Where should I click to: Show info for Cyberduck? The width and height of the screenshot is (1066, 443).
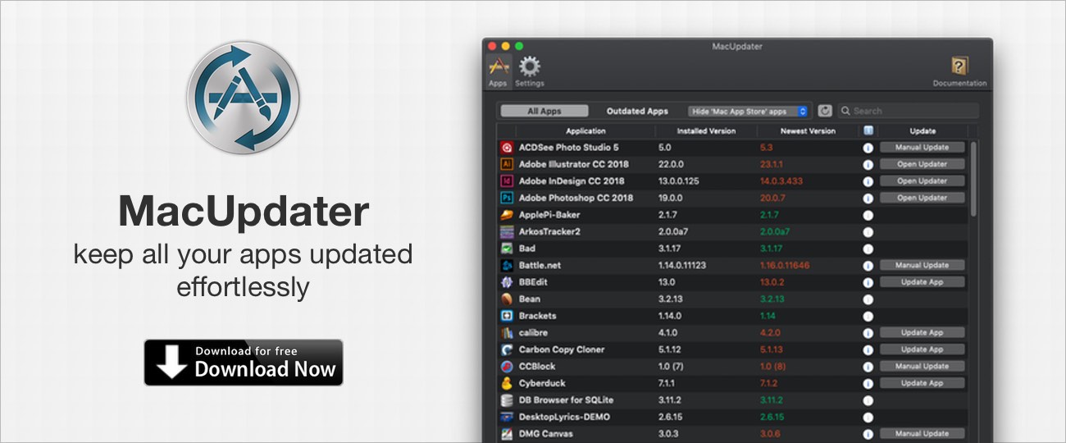(868, 383)
